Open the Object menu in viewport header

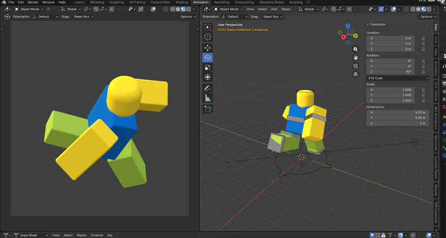click(x=286, y=9)
